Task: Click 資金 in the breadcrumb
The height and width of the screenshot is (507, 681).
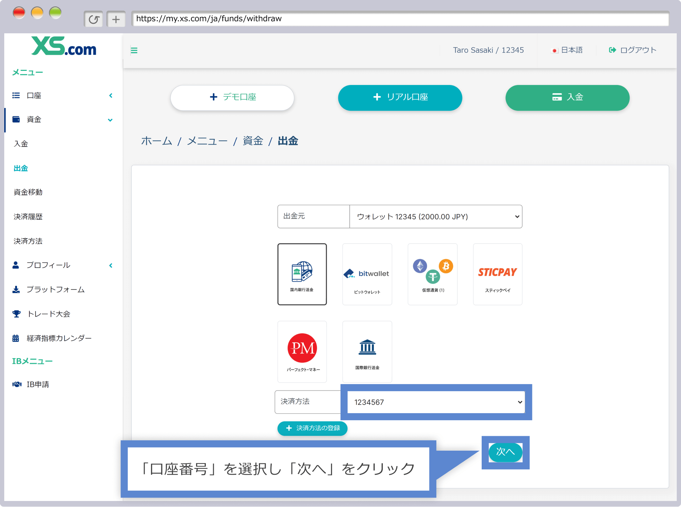Action: tap(253, 141)
